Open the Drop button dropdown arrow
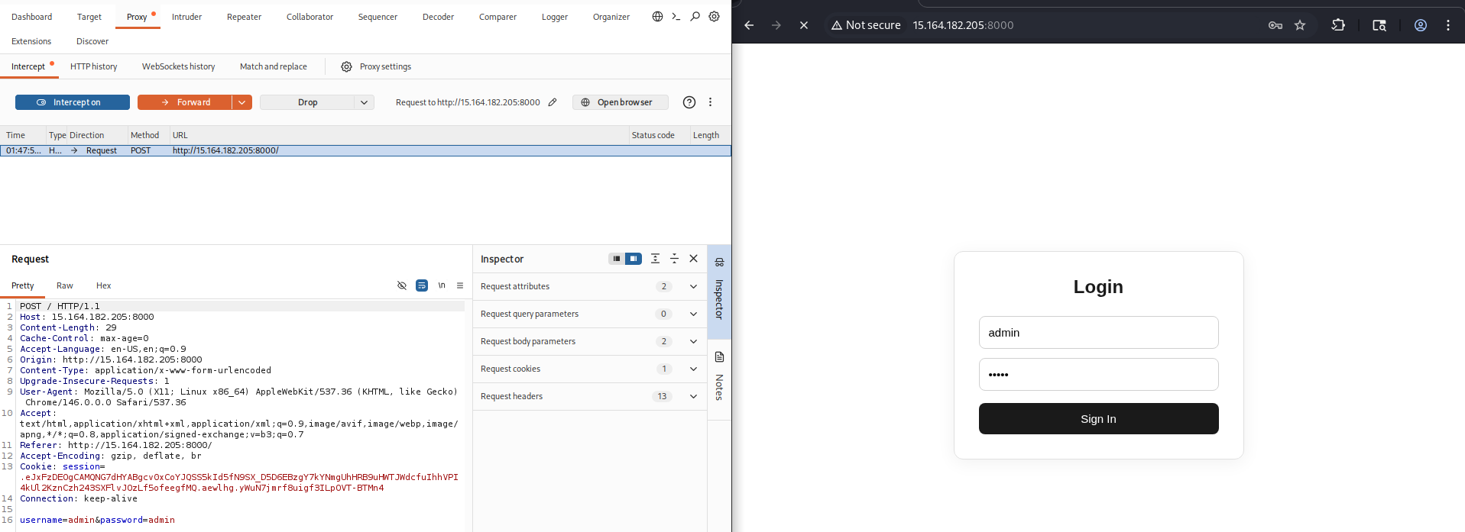This screenshot has width=1465, height=532. click(x=365, y=102)
